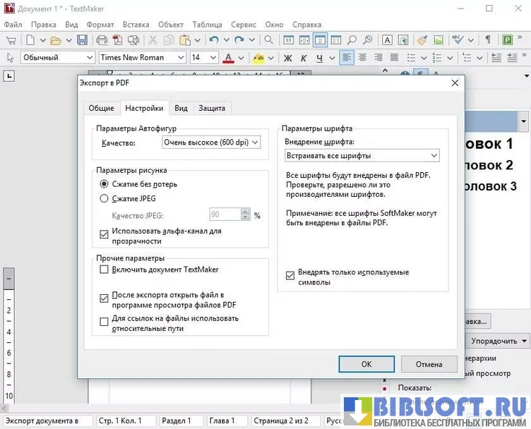Expand the 'Внедрение шрифта' dropdown
The image size is (531, 429).
362,155
